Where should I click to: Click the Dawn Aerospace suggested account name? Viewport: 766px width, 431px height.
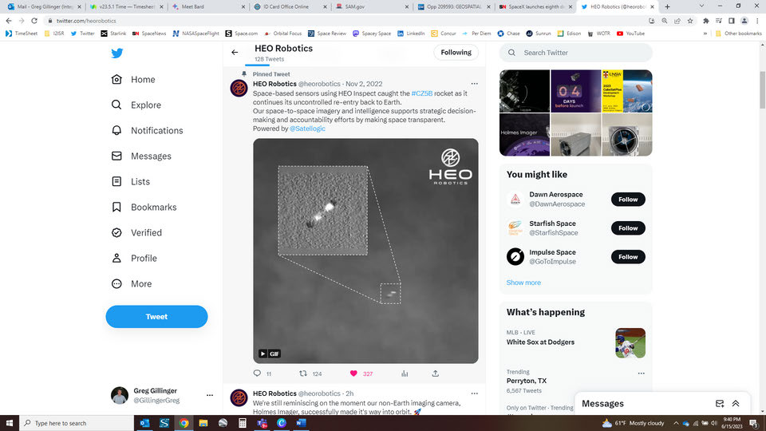pyautogui.click(x=556, y=195)
